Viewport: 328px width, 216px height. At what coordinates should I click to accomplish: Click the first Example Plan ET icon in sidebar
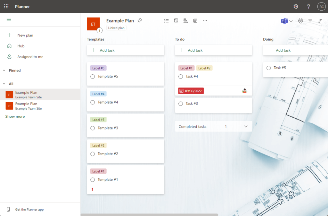pos(9,95)
